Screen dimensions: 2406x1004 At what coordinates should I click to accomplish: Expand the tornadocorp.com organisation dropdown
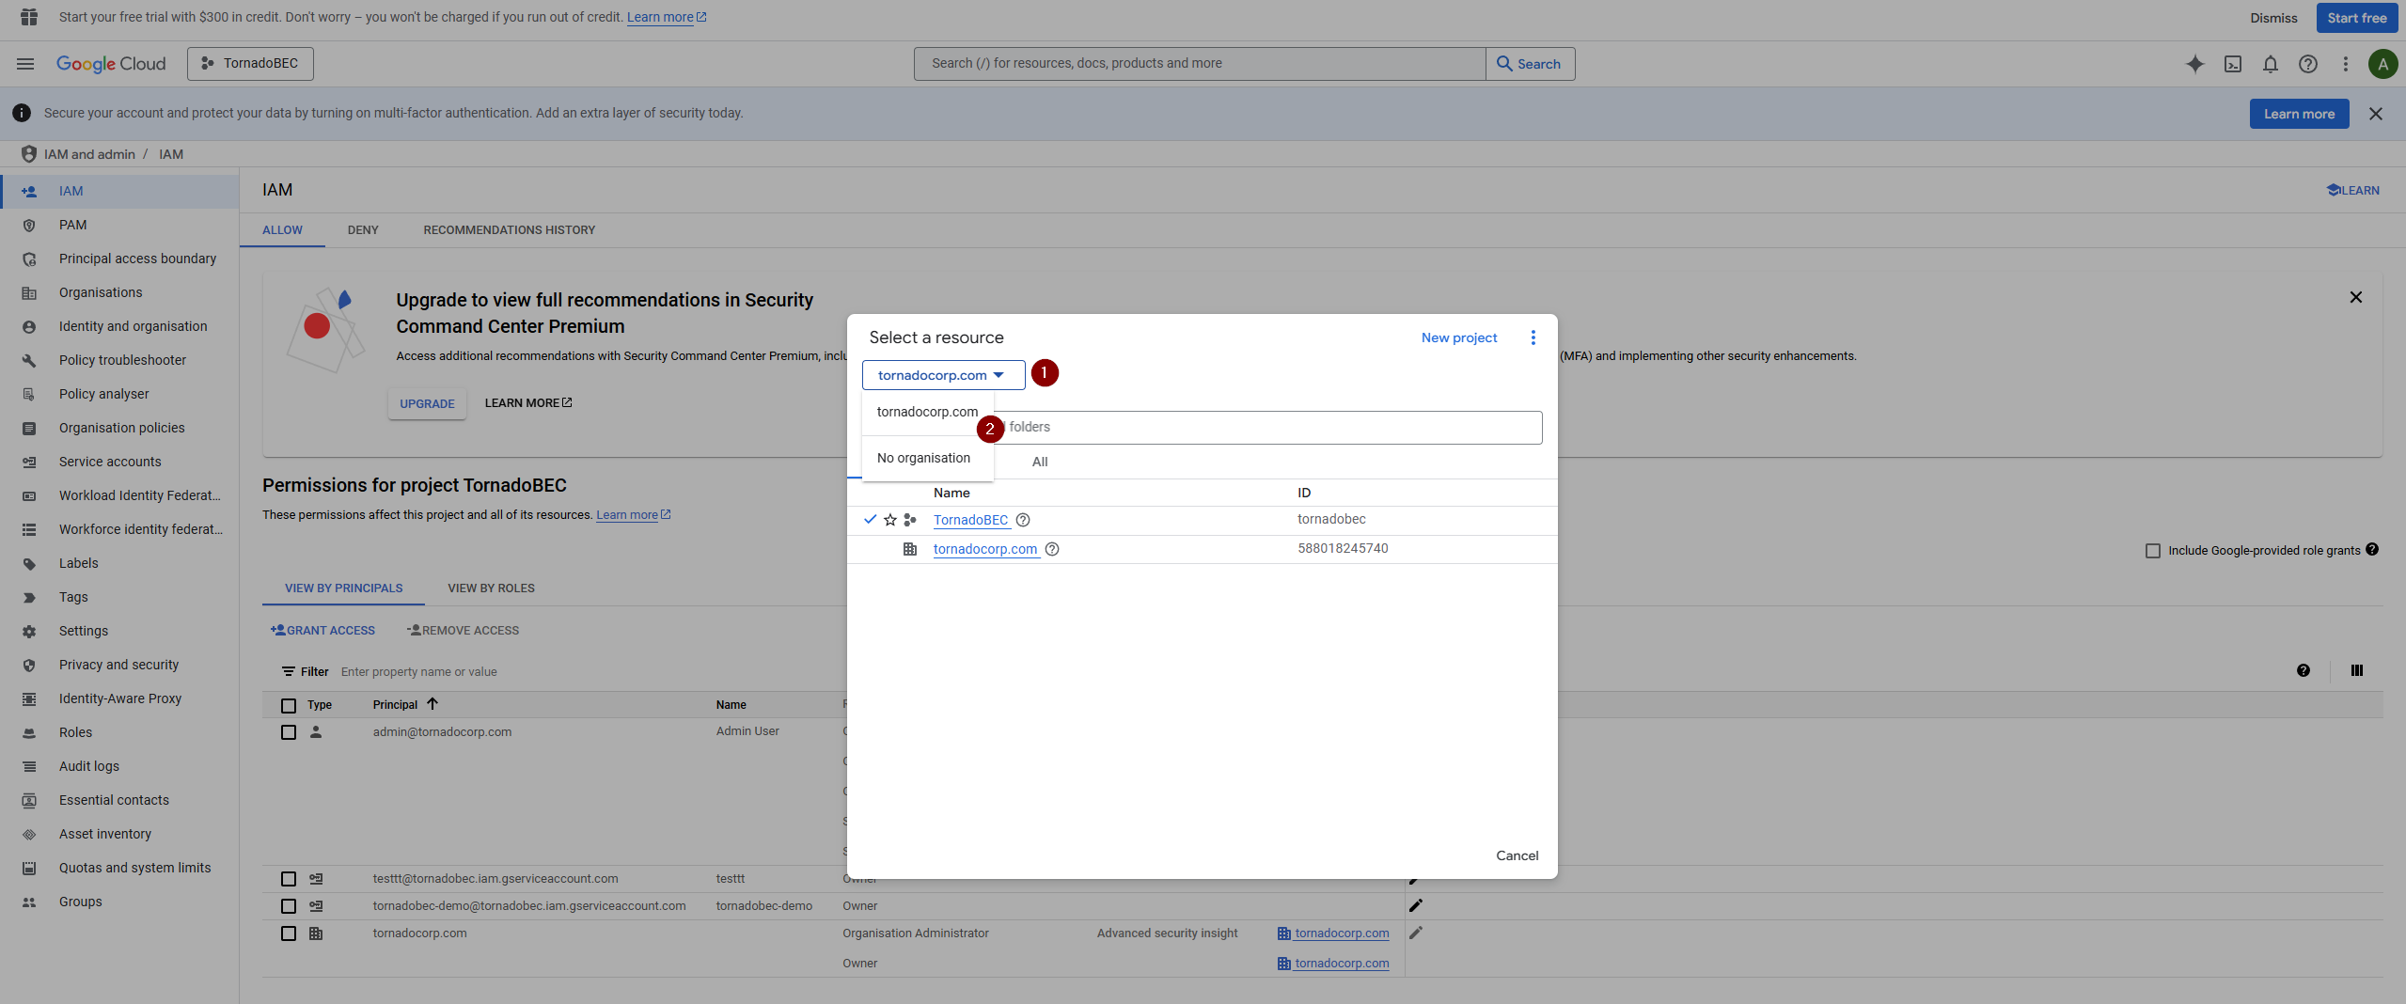[x=942, y=375]
